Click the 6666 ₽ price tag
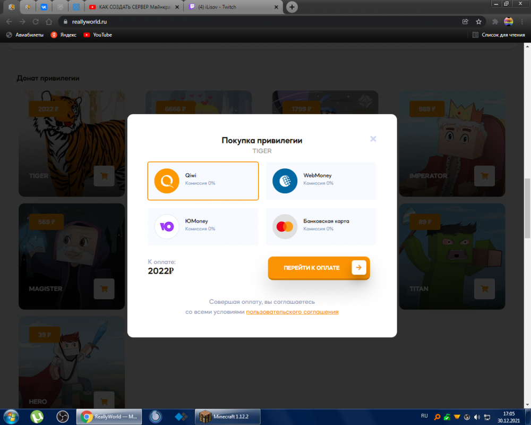This screenshot has height=425, width=531. click(175, 109)
